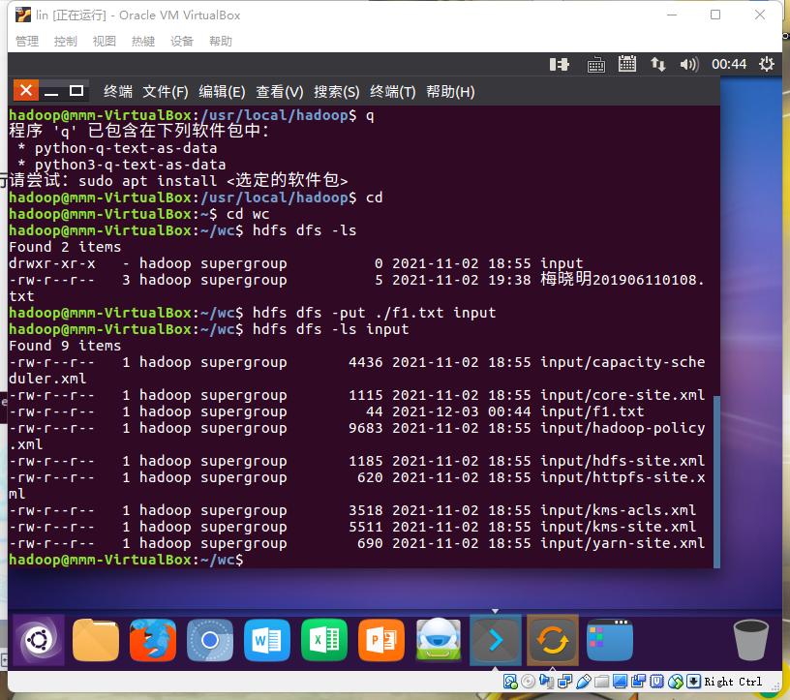Viewport: 790px width, 700px height.
Task: Click the input/hdfs-site.xml listing line
Action: (x=356, y=461)
